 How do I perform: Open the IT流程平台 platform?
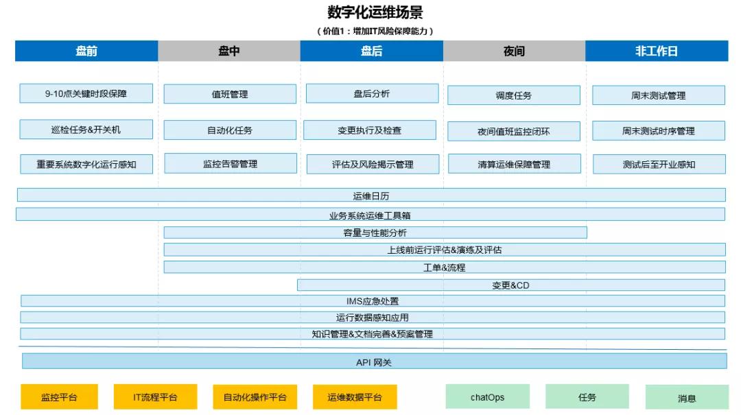pyautogui.click(x=155, y=396)
